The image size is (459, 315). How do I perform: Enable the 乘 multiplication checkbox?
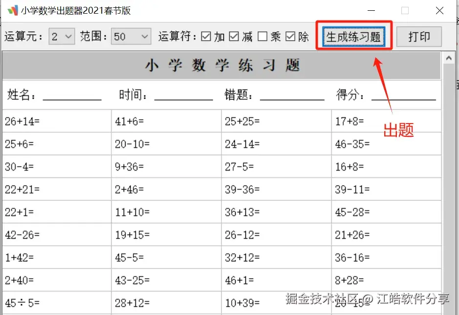coord(263,36)
